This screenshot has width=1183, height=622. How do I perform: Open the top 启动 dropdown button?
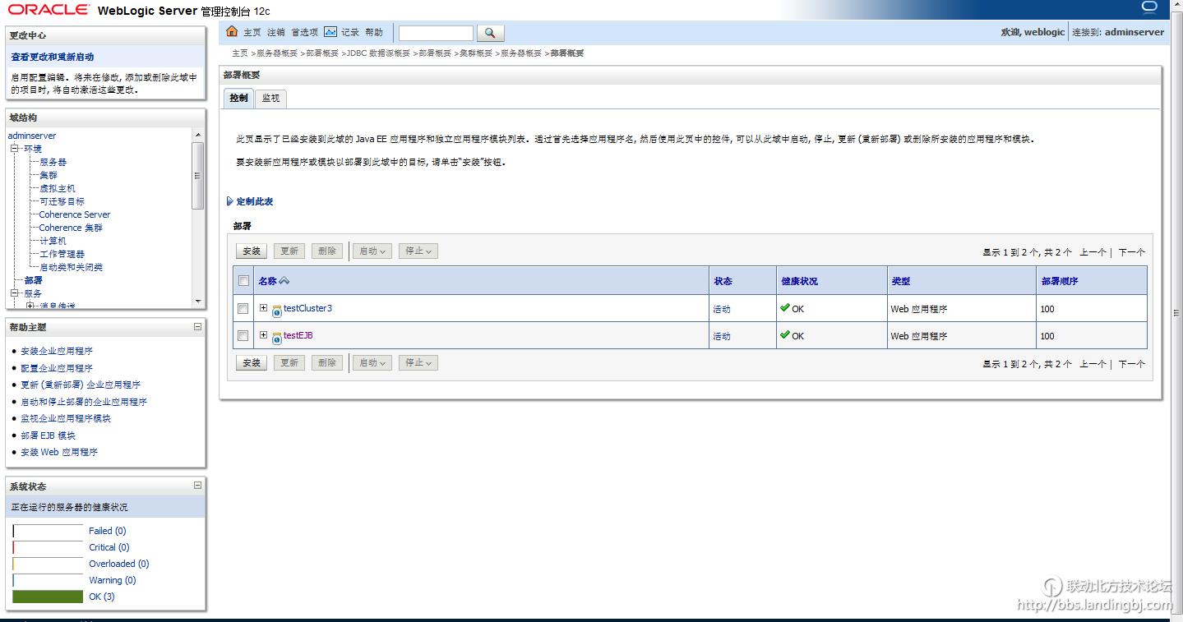[x=372, y=251]
